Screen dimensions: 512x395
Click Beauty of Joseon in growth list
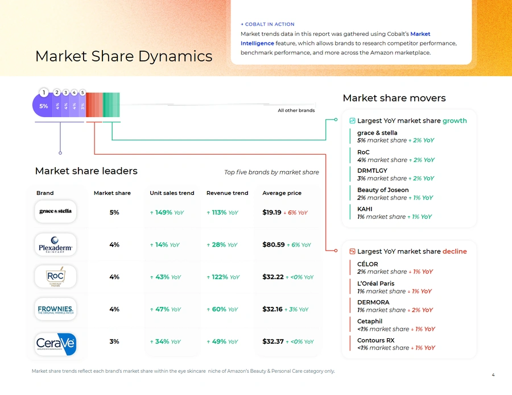point(383,190)
